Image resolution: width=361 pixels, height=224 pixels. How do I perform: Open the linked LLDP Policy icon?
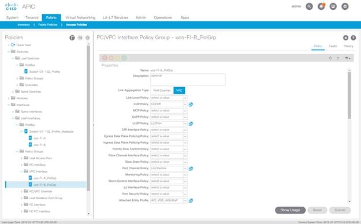[191, 124]
